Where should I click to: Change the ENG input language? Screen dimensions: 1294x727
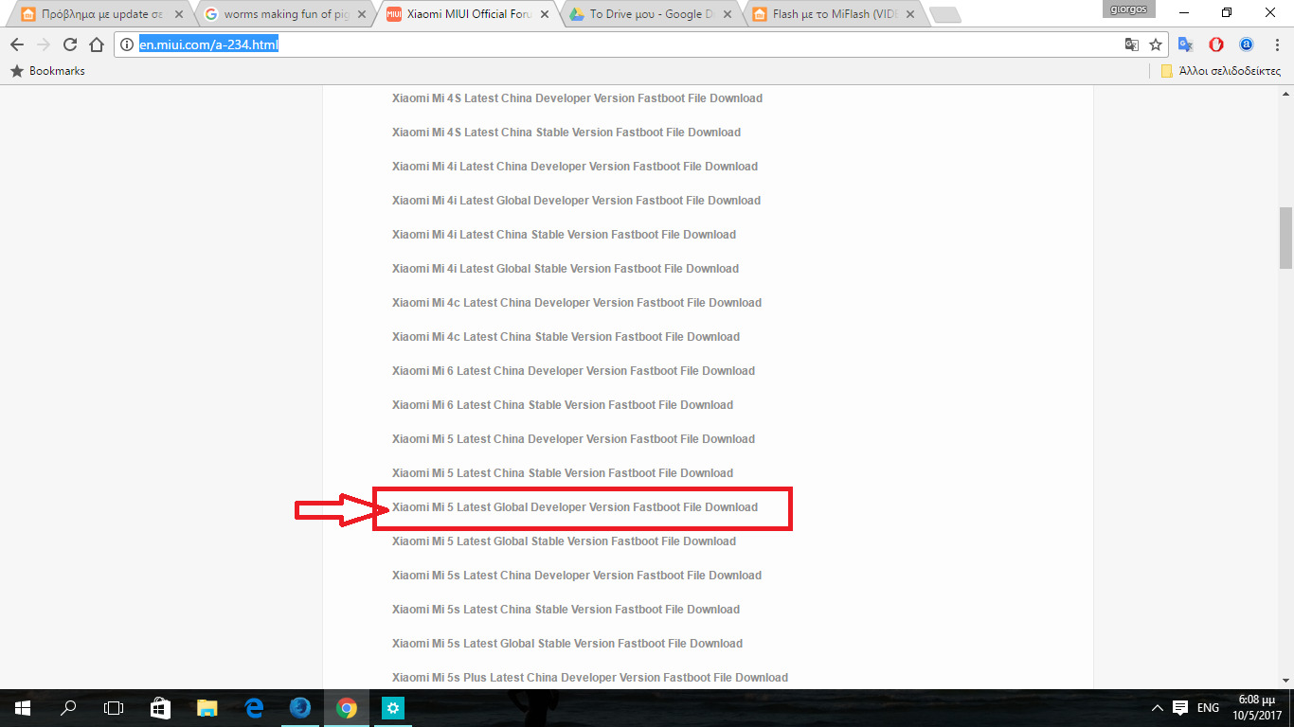coord(1208,708)
